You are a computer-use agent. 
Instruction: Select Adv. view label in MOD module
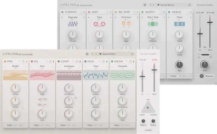coord(101,125)
